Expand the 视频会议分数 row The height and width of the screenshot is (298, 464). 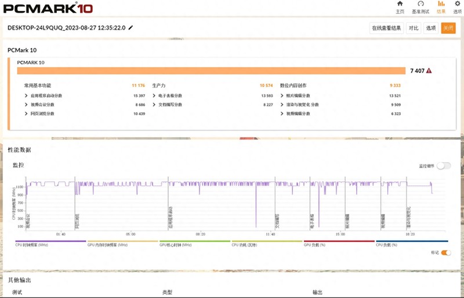click(26, 105)
